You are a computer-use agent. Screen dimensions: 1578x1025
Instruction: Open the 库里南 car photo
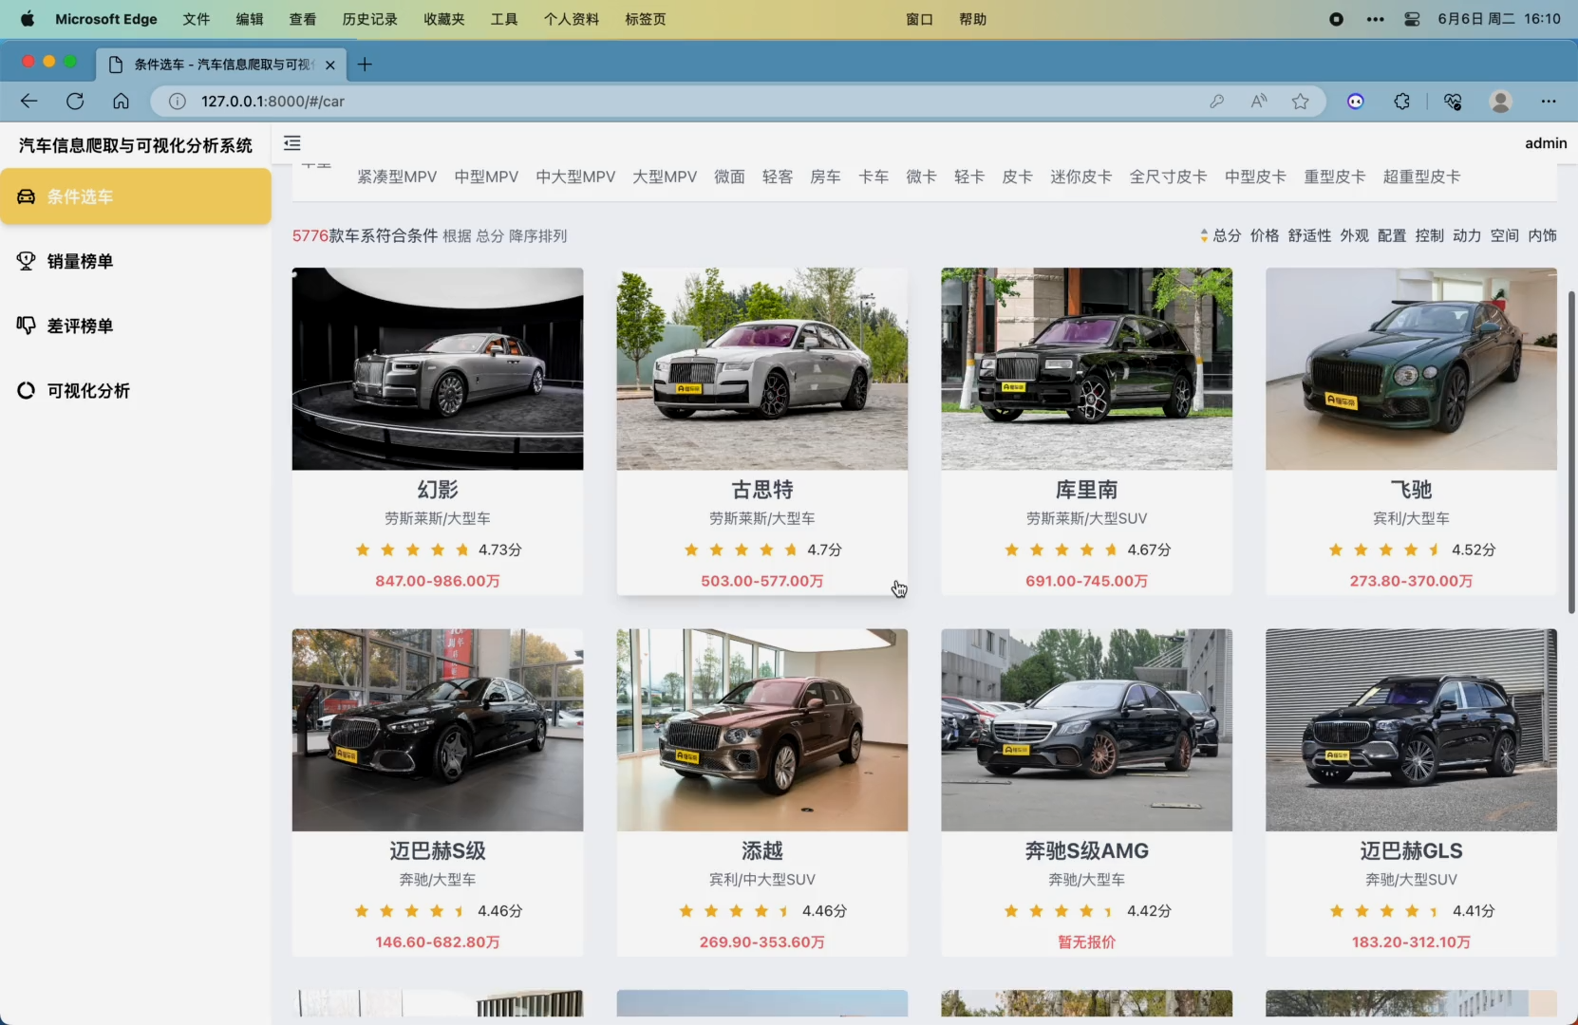[x=1087, y=368]
